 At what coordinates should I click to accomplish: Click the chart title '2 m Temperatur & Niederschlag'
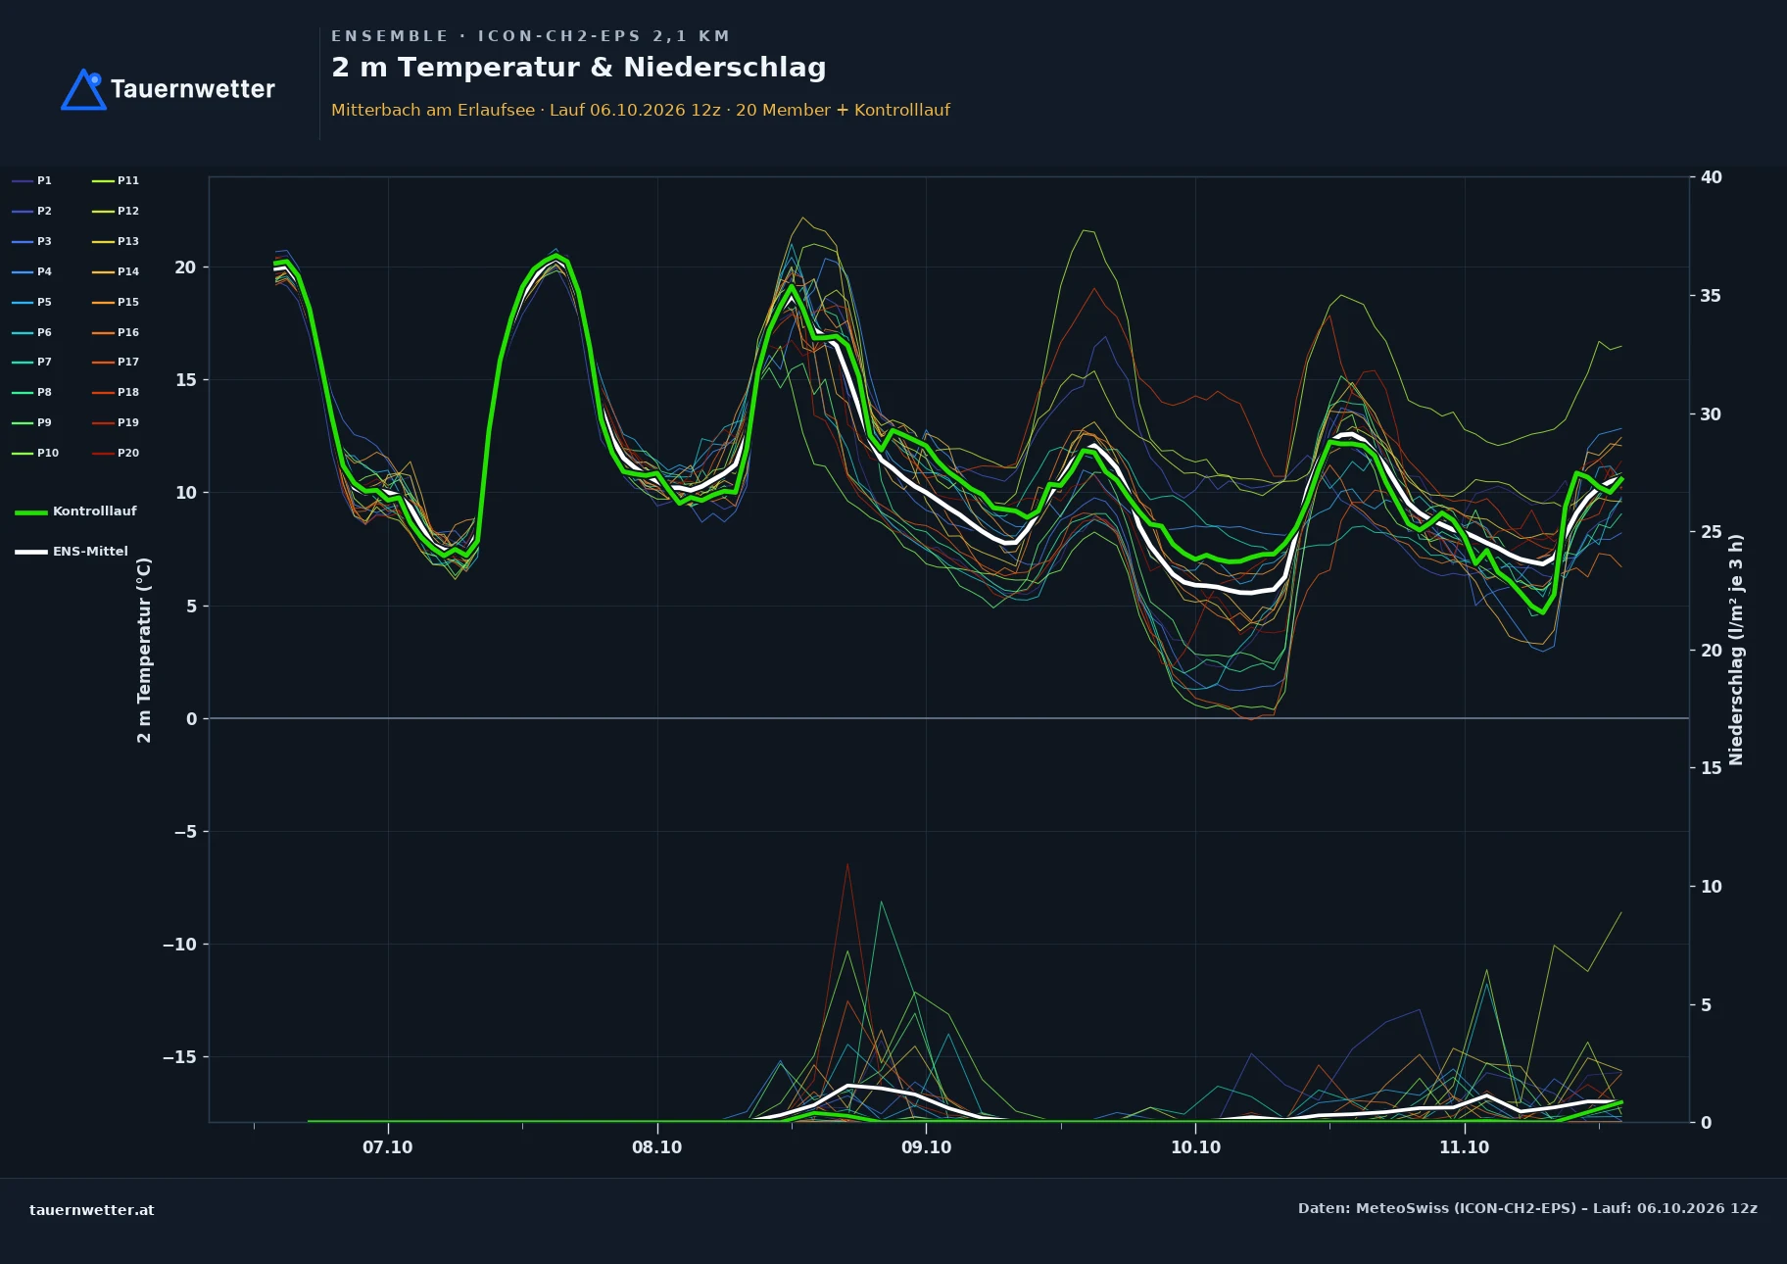(x=578, y=68)
